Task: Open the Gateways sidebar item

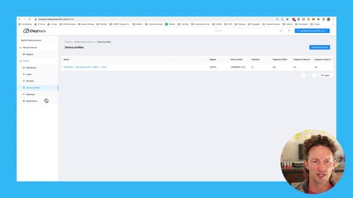Action: 30,95
